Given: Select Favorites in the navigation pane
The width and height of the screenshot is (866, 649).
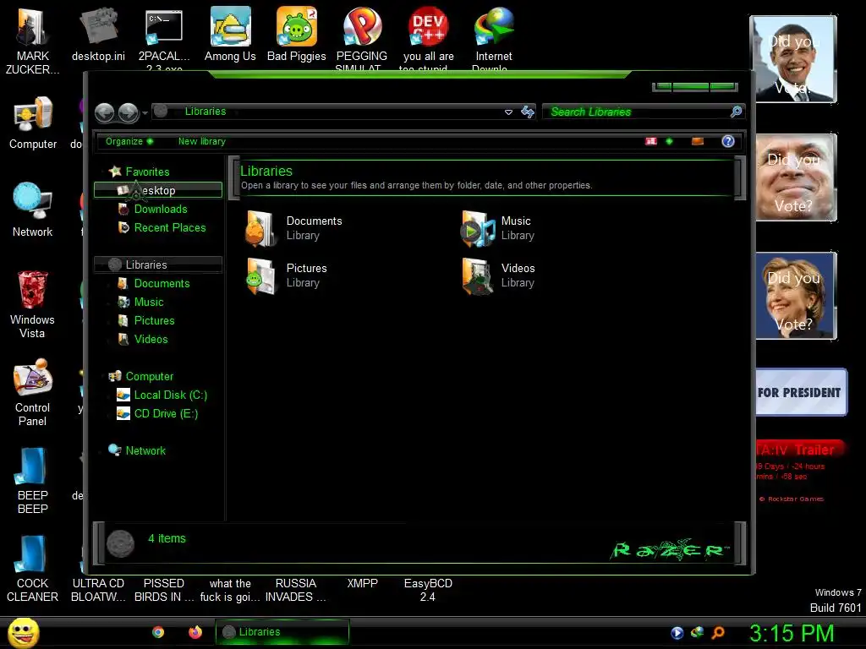Looking at the screenshot, I should coord(147,172).
